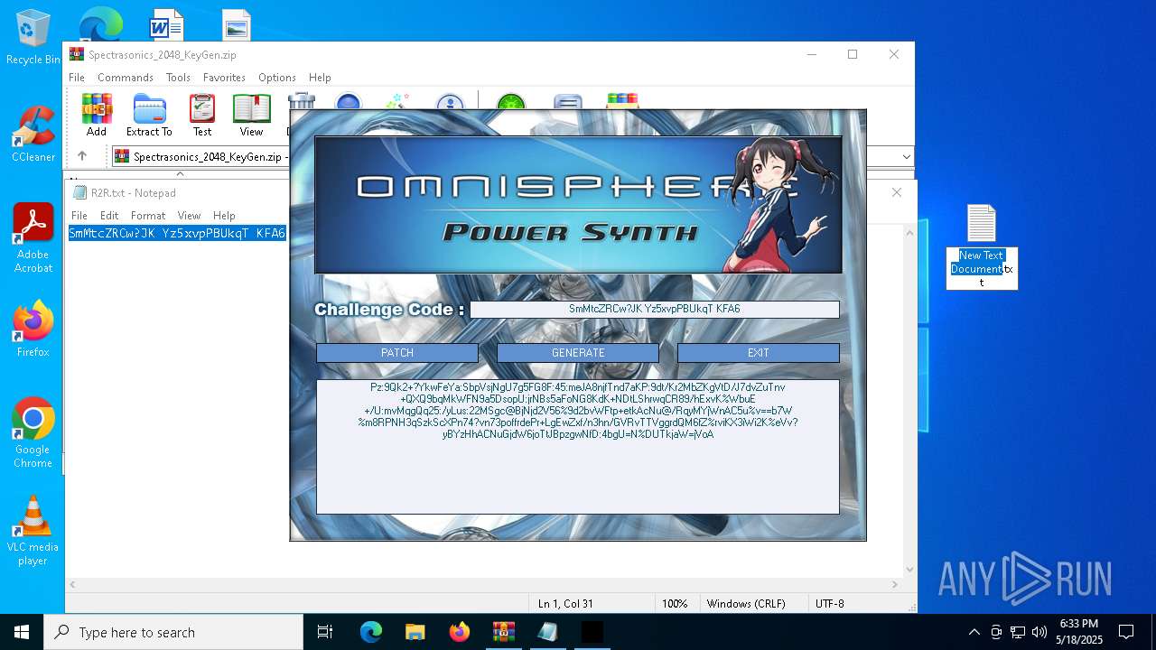
Task: Click the generated response code text box
Action: pyautogui.click(x=578, y=447)
